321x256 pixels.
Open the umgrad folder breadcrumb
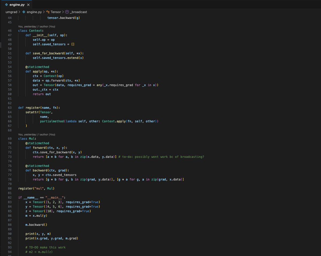[x=11, y=12]
